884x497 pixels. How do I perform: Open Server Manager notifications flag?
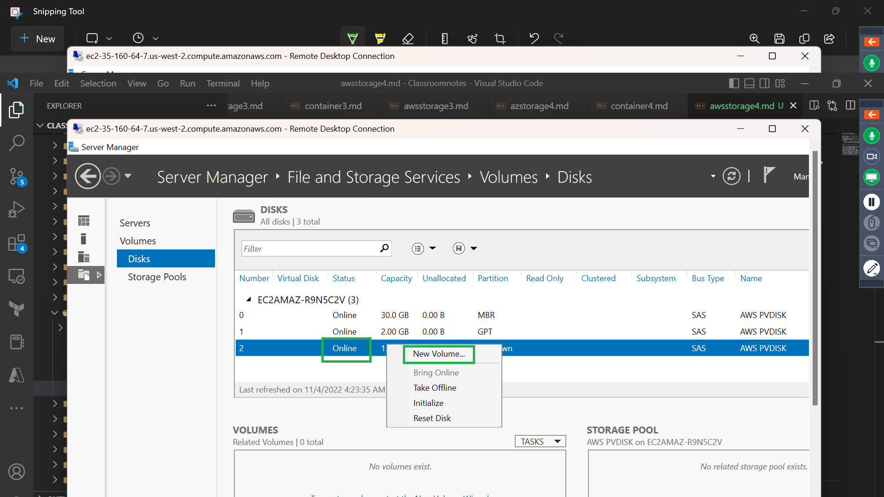tap(769, 176)
